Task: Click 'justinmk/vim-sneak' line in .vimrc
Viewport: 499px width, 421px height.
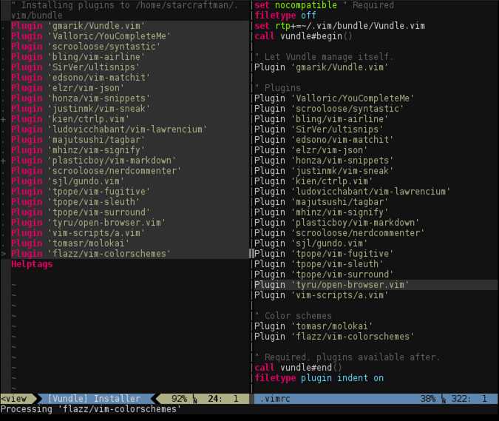Action: click(324, 171)
